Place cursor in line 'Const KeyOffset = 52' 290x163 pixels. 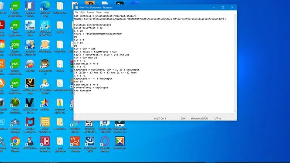pos(88,28)
